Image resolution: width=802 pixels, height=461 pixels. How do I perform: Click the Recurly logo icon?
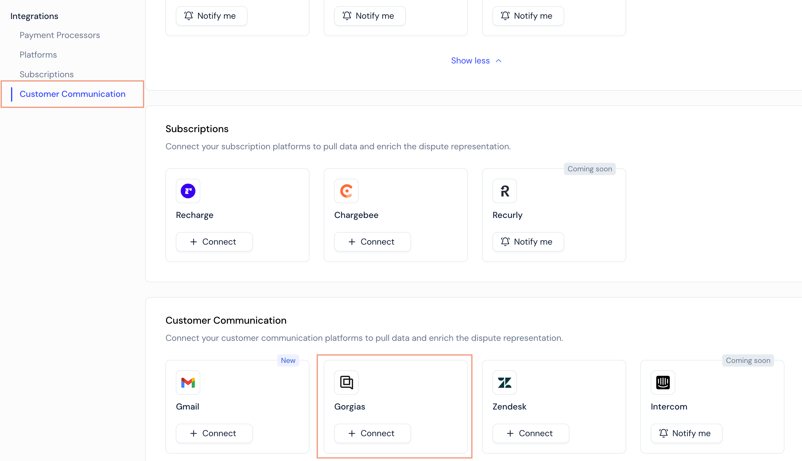(x=504, y=191)
